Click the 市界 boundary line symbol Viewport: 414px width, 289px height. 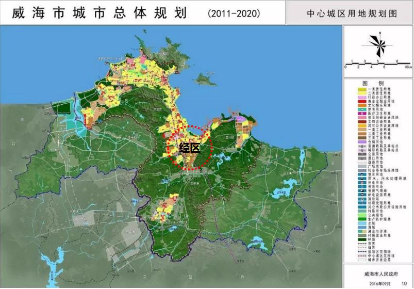point(361,244)
